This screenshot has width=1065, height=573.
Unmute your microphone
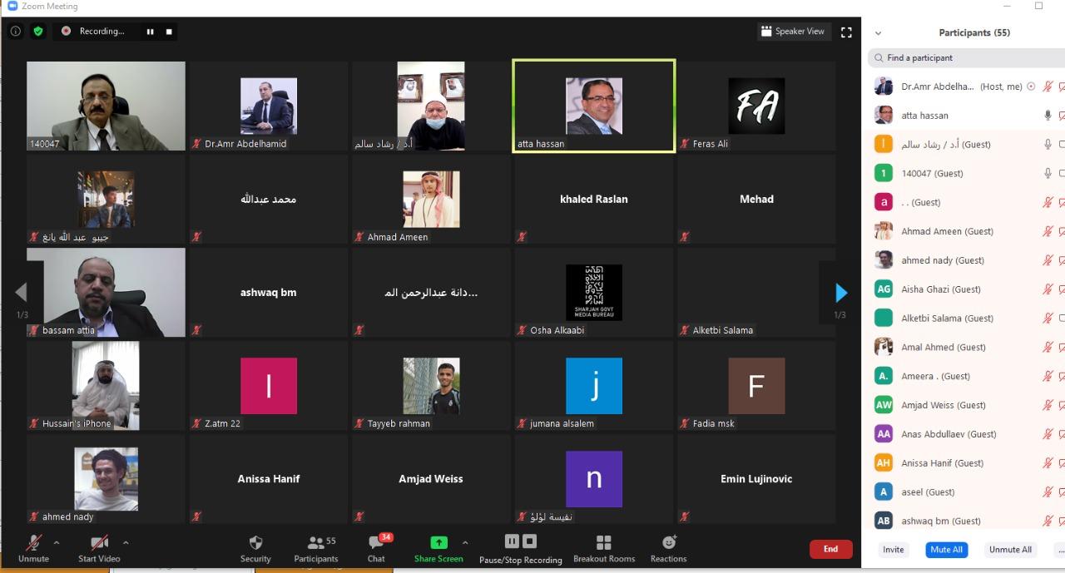[x=33, y=544]
